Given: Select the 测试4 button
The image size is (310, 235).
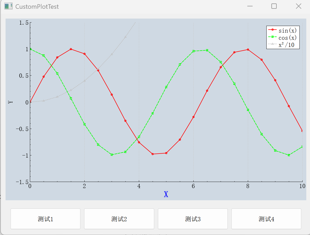Looking at the screenshot, I should [x=266, y=219].
